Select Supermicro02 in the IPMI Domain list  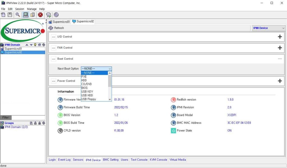click(x=23, y=52)
